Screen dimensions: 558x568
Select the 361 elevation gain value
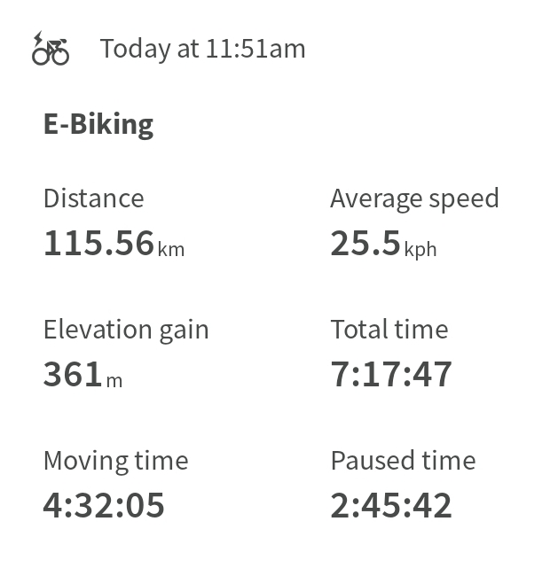pos(73,374)
